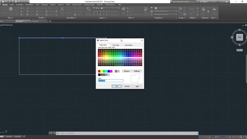Click the search binoculars icon in title bar
This screenshot has width=247, height=139.
198,2
